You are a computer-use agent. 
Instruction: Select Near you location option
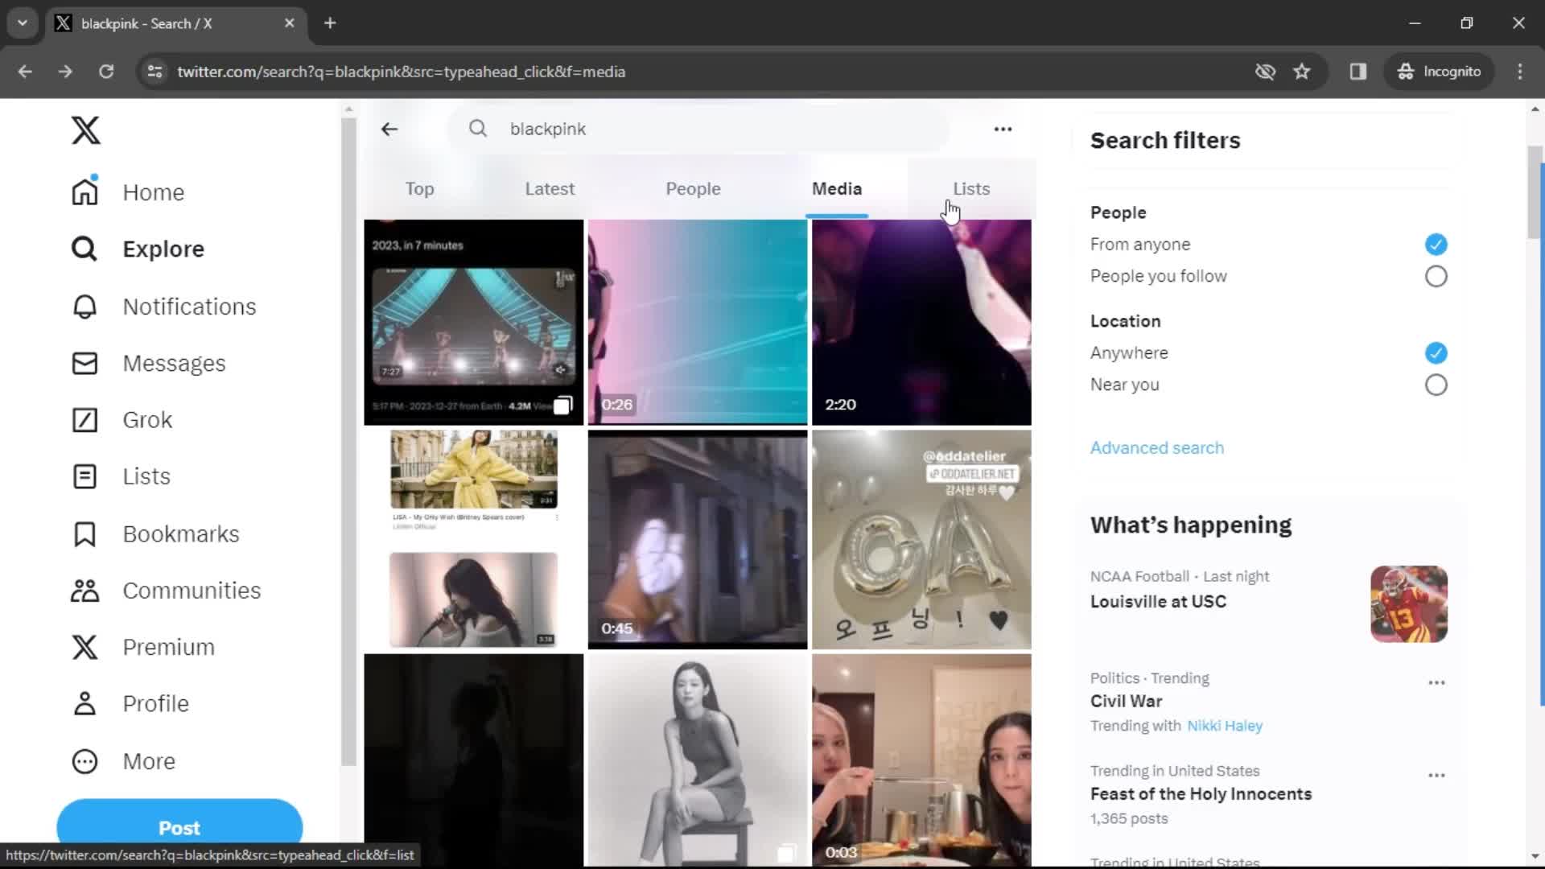(1436, 385)
